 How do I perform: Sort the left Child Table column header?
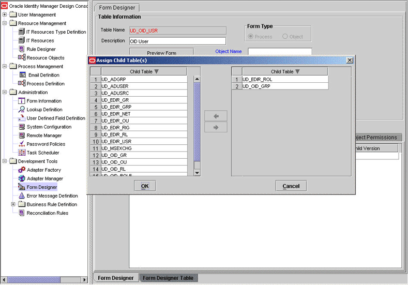coord(144,71)
